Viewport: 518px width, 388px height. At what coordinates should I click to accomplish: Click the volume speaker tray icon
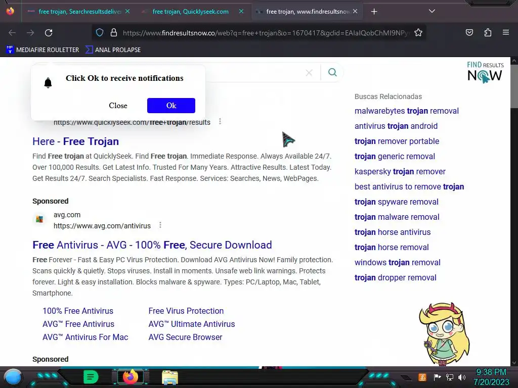462,377
